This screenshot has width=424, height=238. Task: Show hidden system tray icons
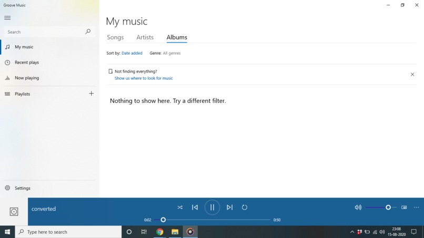coord(352,232)
